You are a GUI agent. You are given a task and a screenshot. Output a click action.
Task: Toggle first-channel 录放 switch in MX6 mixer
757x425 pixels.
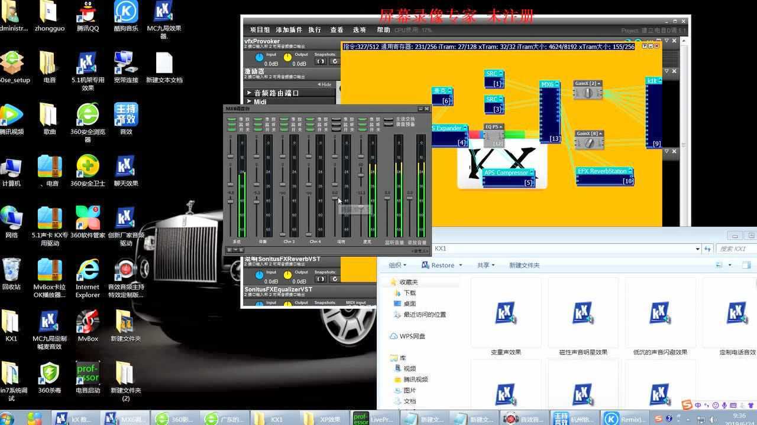(x=232, y=119)
